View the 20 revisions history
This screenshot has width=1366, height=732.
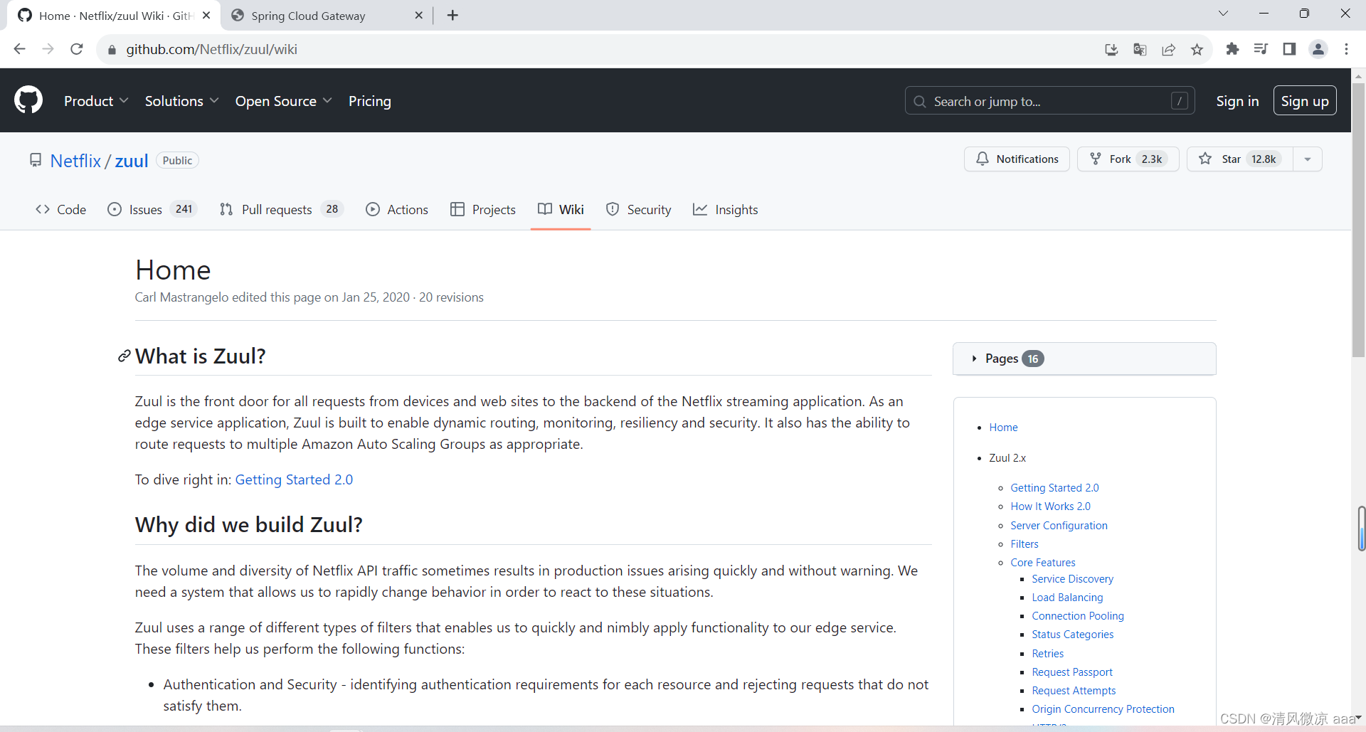point(451,297)
